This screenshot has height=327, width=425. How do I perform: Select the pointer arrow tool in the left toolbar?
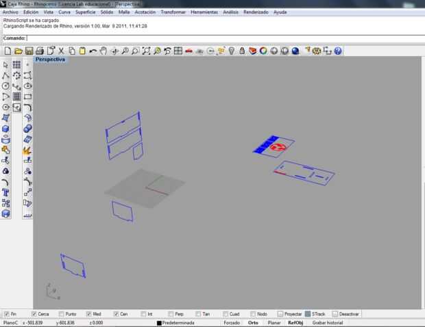tap(5, 64)
